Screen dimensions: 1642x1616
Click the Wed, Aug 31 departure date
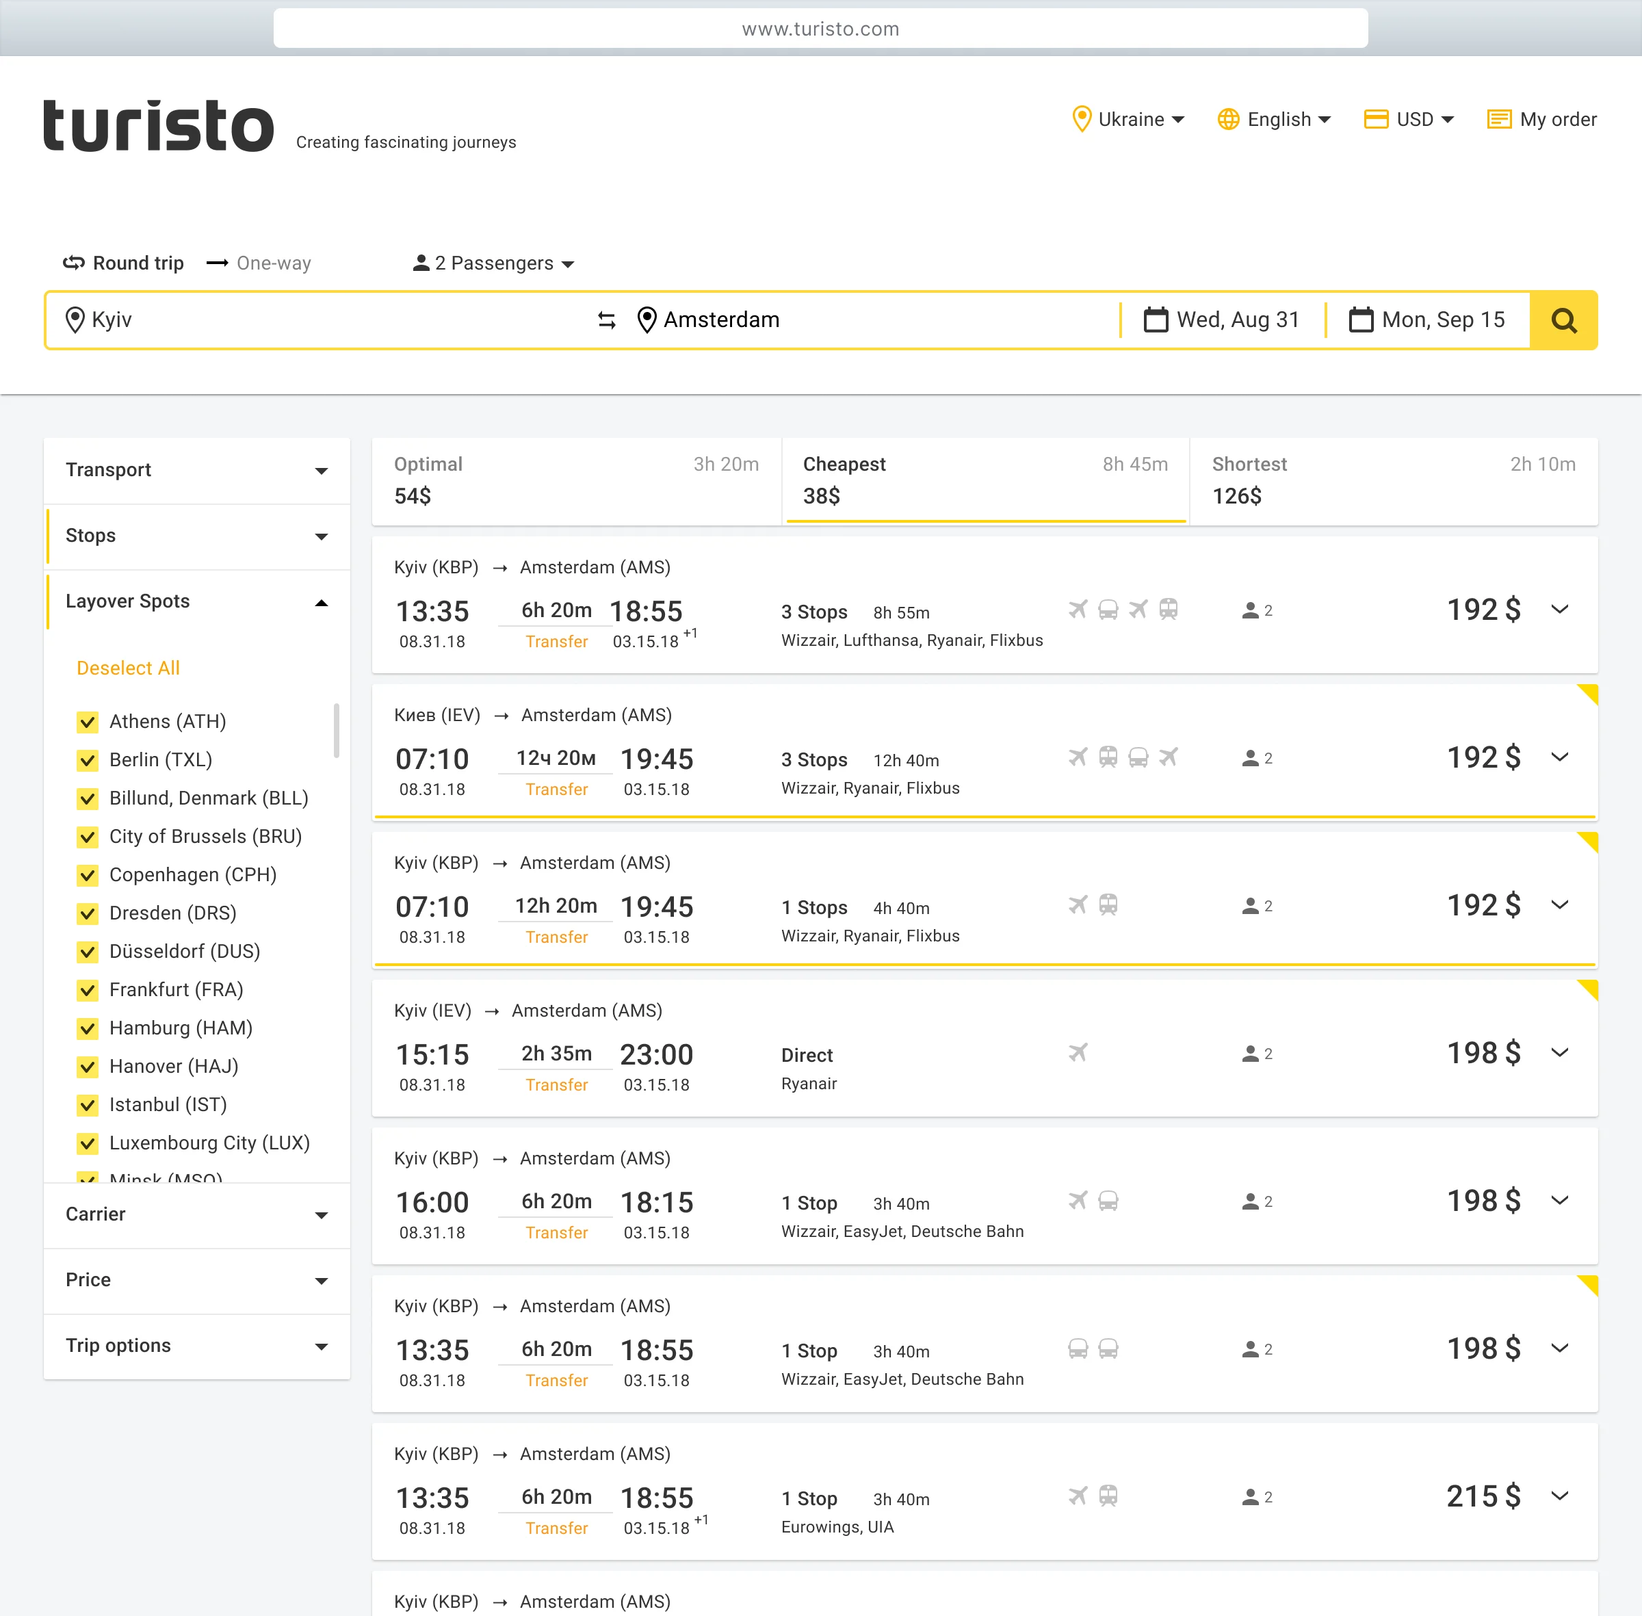pos(1222,320)
